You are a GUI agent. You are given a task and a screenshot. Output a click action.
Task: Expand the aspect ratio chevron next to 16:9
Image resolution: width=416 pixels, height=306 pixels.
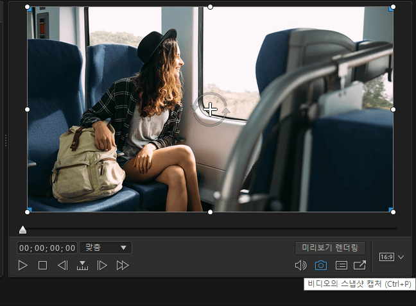(x=401, y=257)
